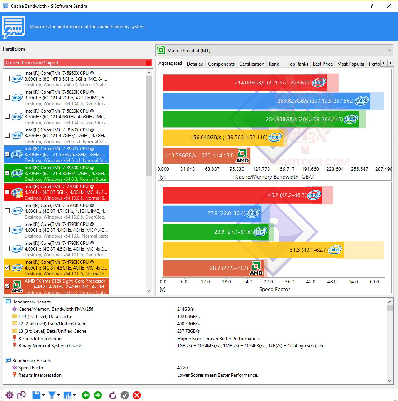Select the i7-4790K 4.4GHz Normal State entry
This screenshot has width=398, height=401.
56,230
